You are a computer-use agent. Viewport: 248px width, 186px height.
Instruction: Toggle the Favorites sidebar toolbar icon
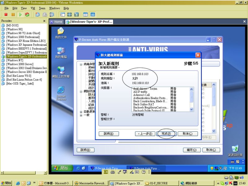(x=63, y=15)
